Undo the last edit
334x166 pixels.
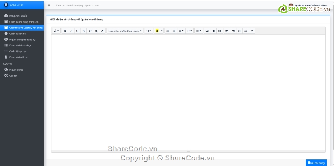pyautogui.click(x=227, y=31)
